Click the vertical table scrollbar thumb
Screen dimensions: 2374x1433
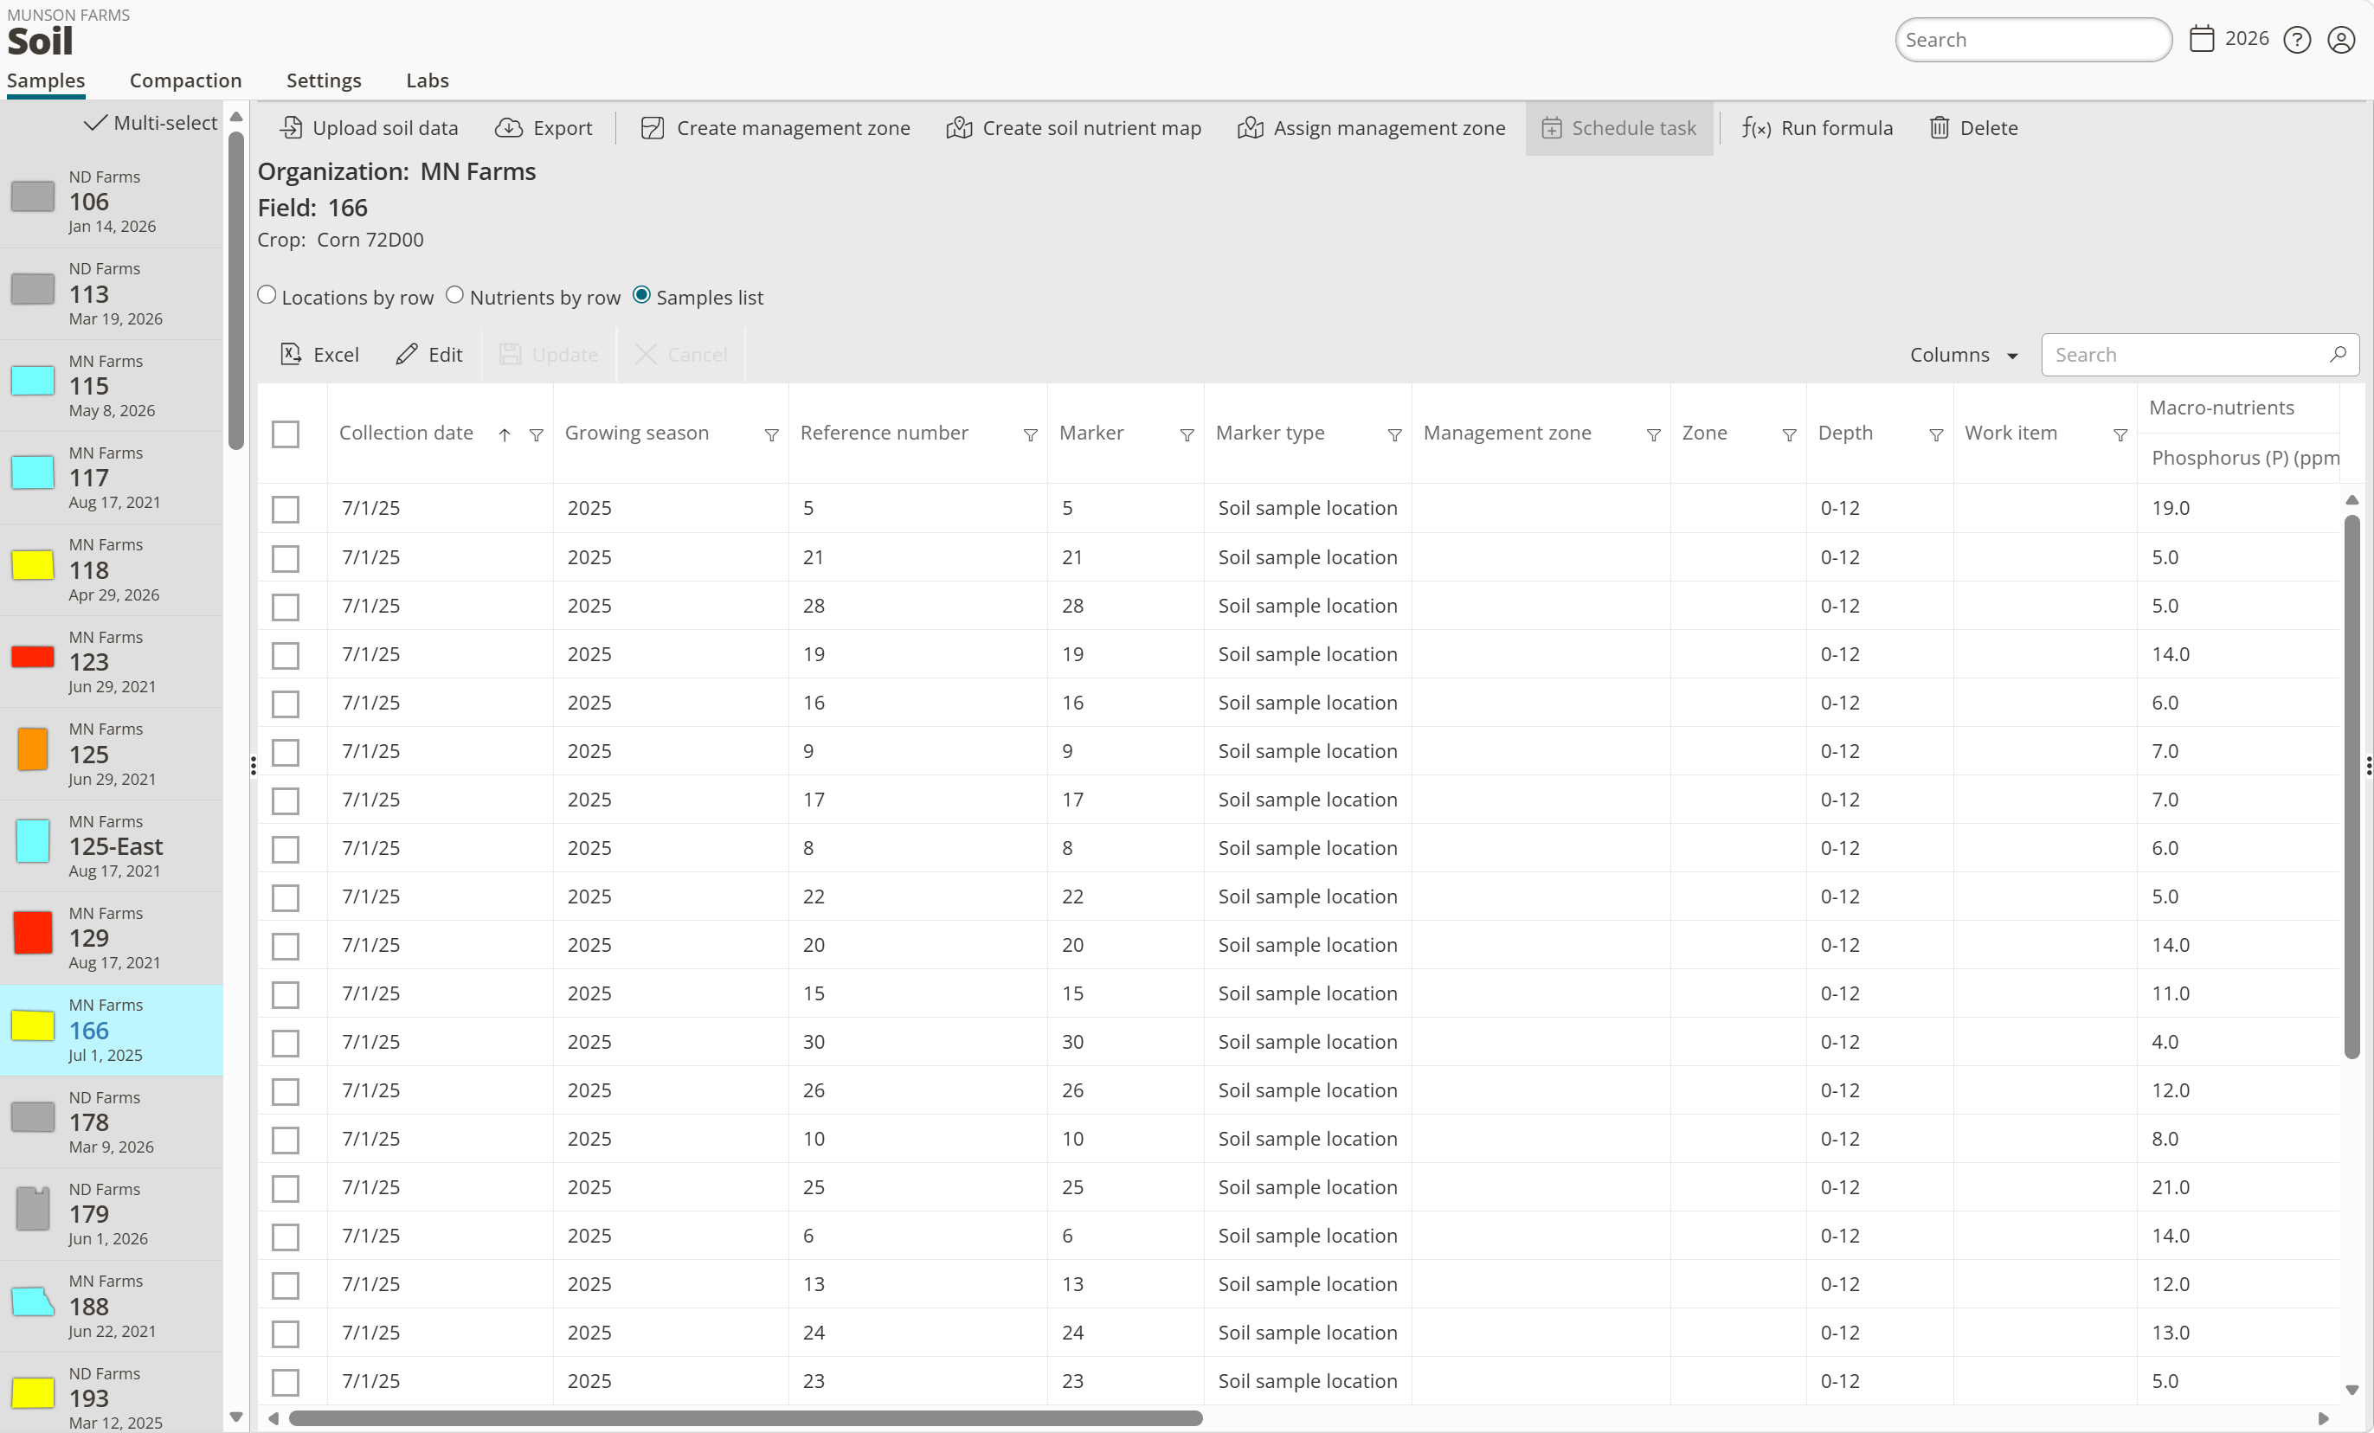2351,785
